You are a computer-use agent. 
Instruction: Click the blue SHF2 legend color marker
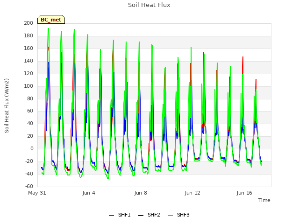141,216
